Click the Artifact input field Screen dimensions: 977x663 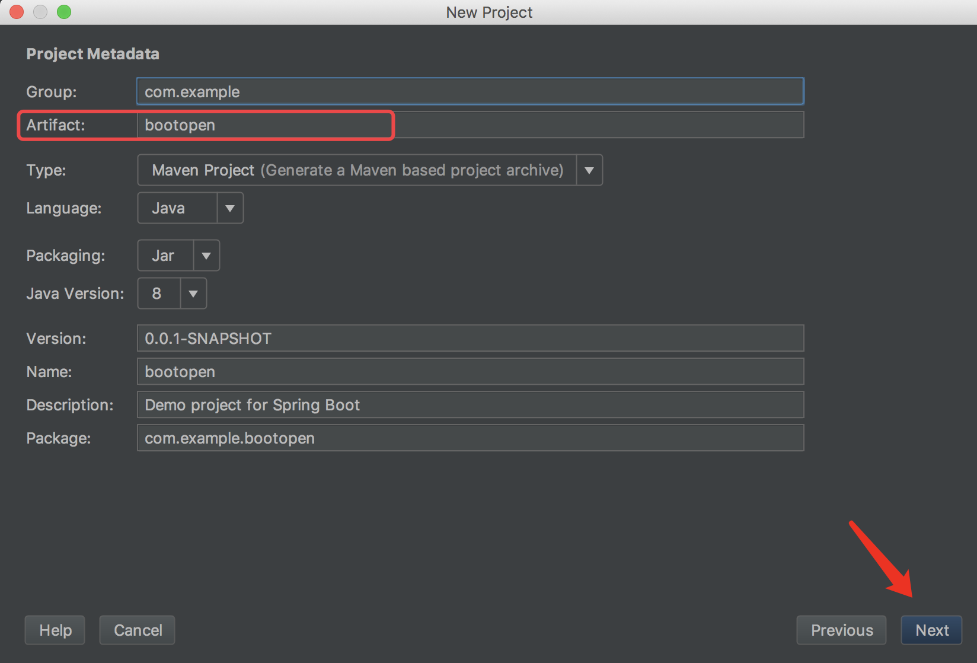click(470, 125)
